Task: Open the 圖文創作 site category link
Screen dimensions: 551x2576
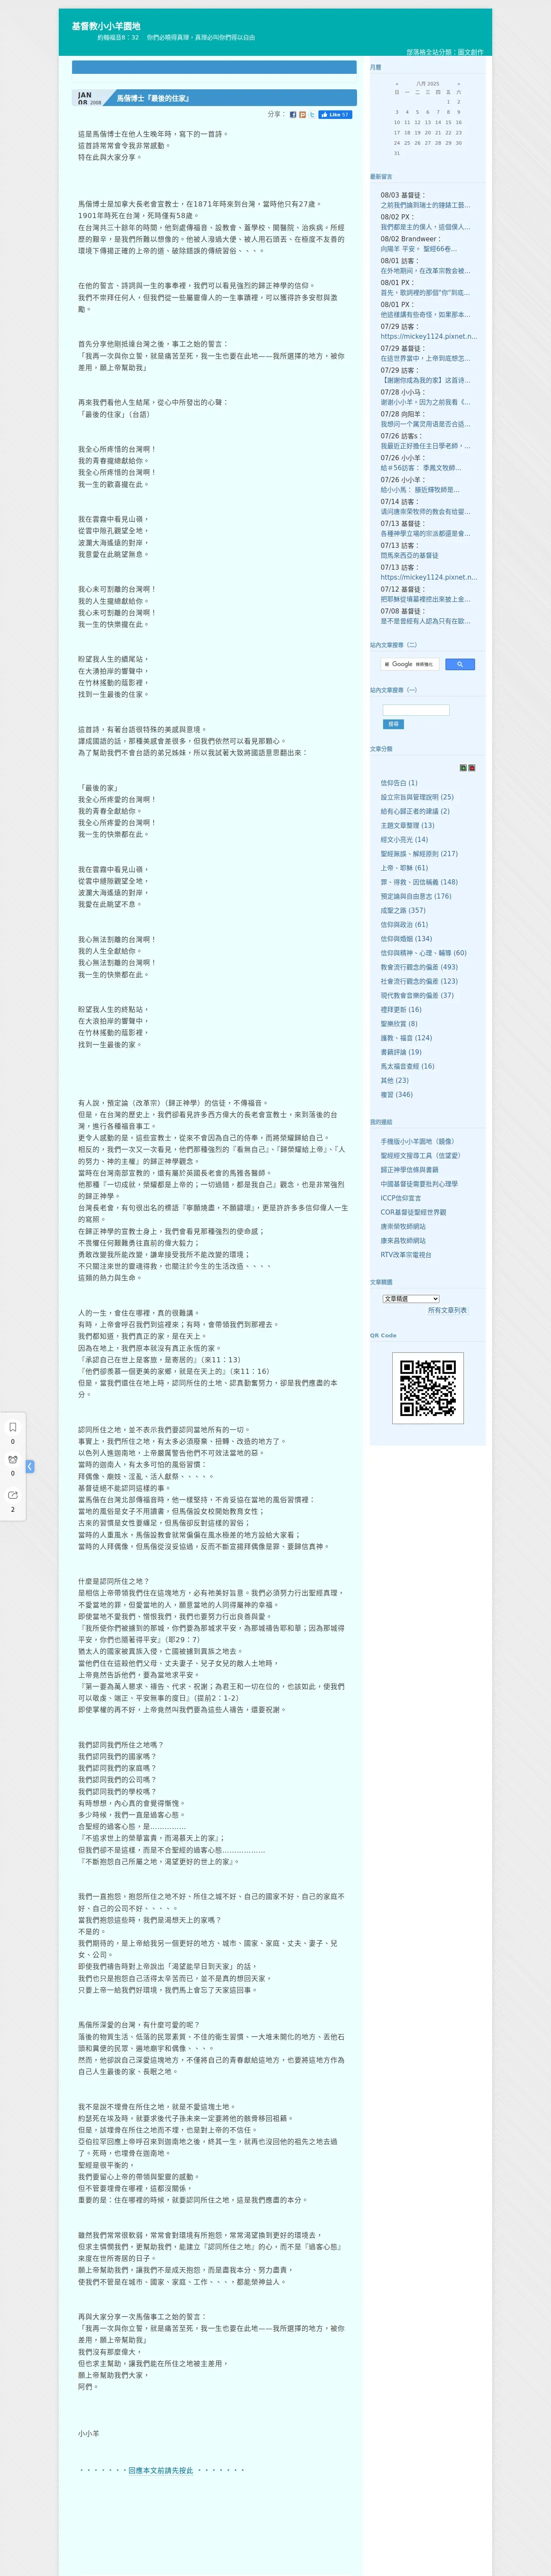Action: pos(470,52)
